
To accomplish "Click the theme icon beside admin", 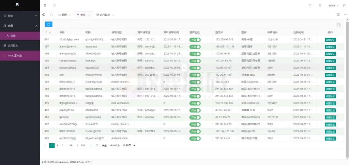I will [344, 5].
